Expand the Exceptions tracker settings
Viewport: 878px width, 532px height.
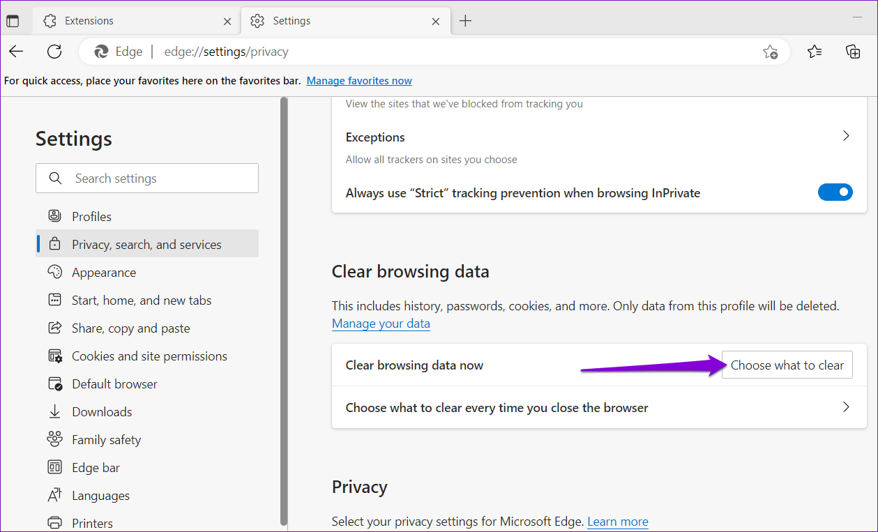click(x=845, y=136)
